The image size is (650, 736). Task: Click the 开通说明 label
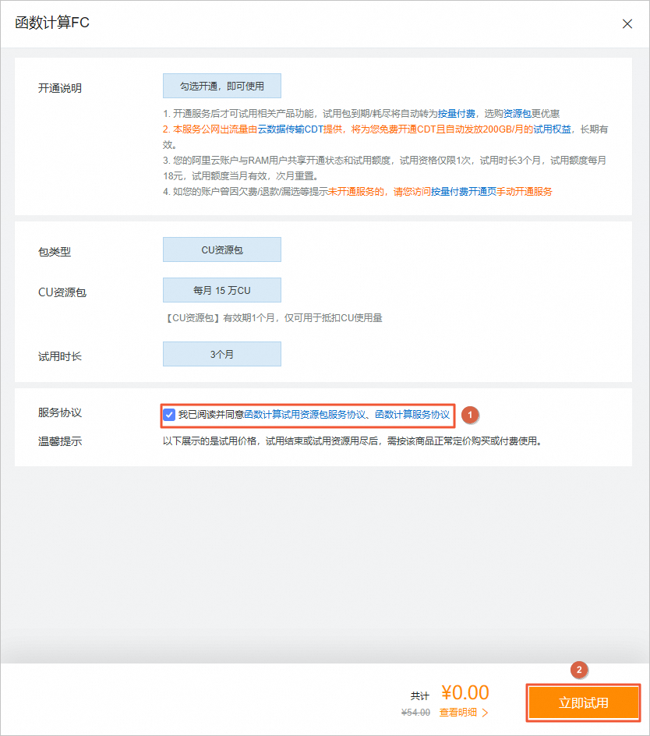point(60,88)
